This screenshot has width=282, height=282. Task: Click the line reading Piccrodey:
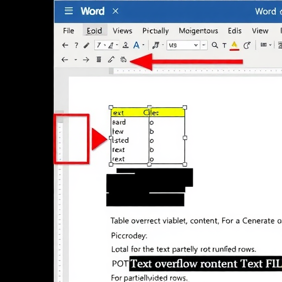click(129, 236)
